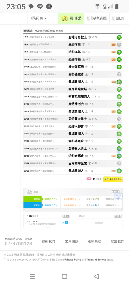The height and width of the screenshot is (286, 129).
Task: Click green 準 icon for 波士頓紅襪 row
Action: click(119, 67)
